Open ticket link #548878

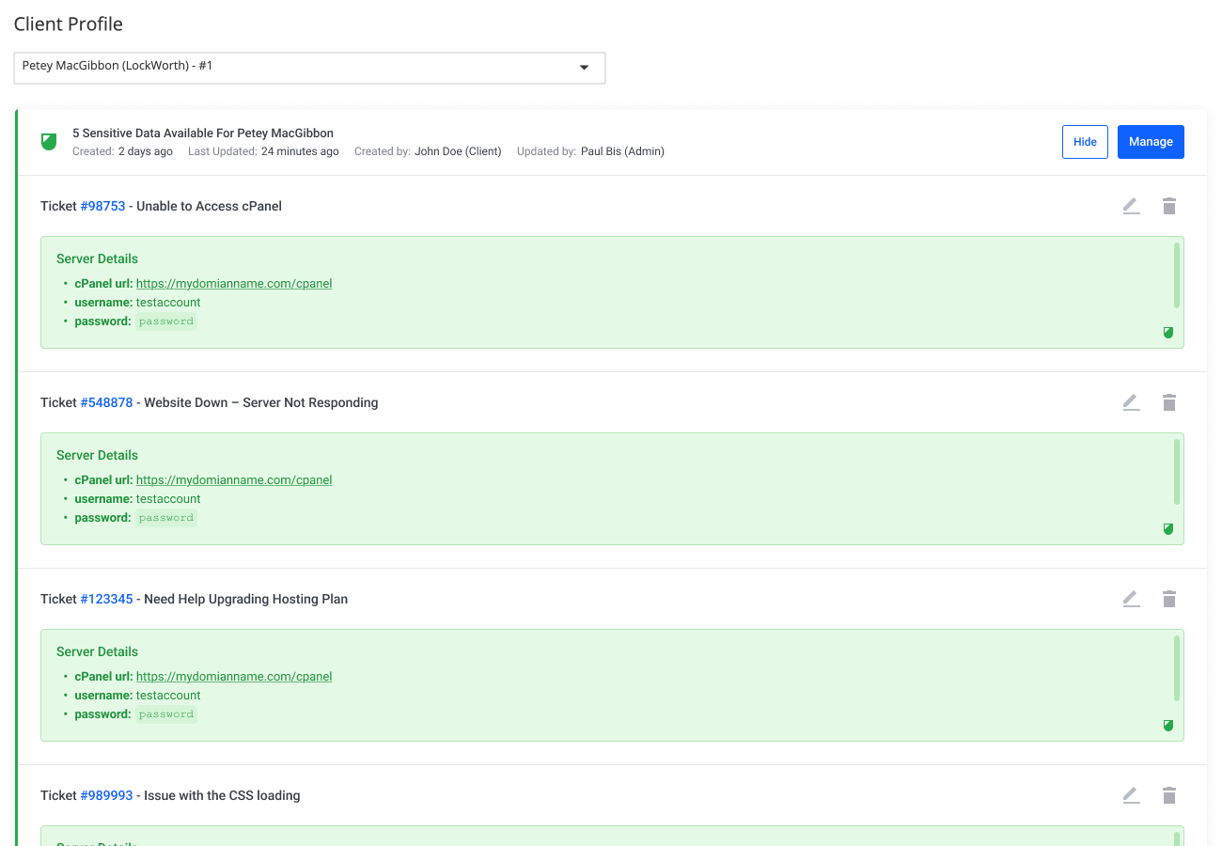point(106,402)
